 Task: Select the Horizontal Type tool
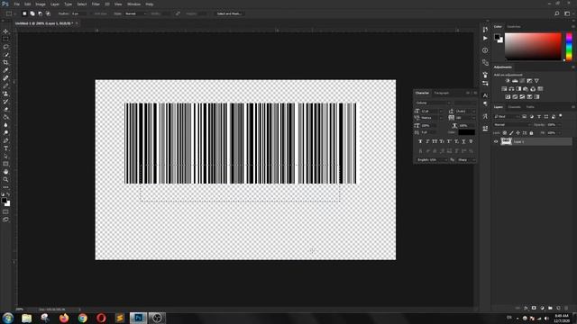5,148
